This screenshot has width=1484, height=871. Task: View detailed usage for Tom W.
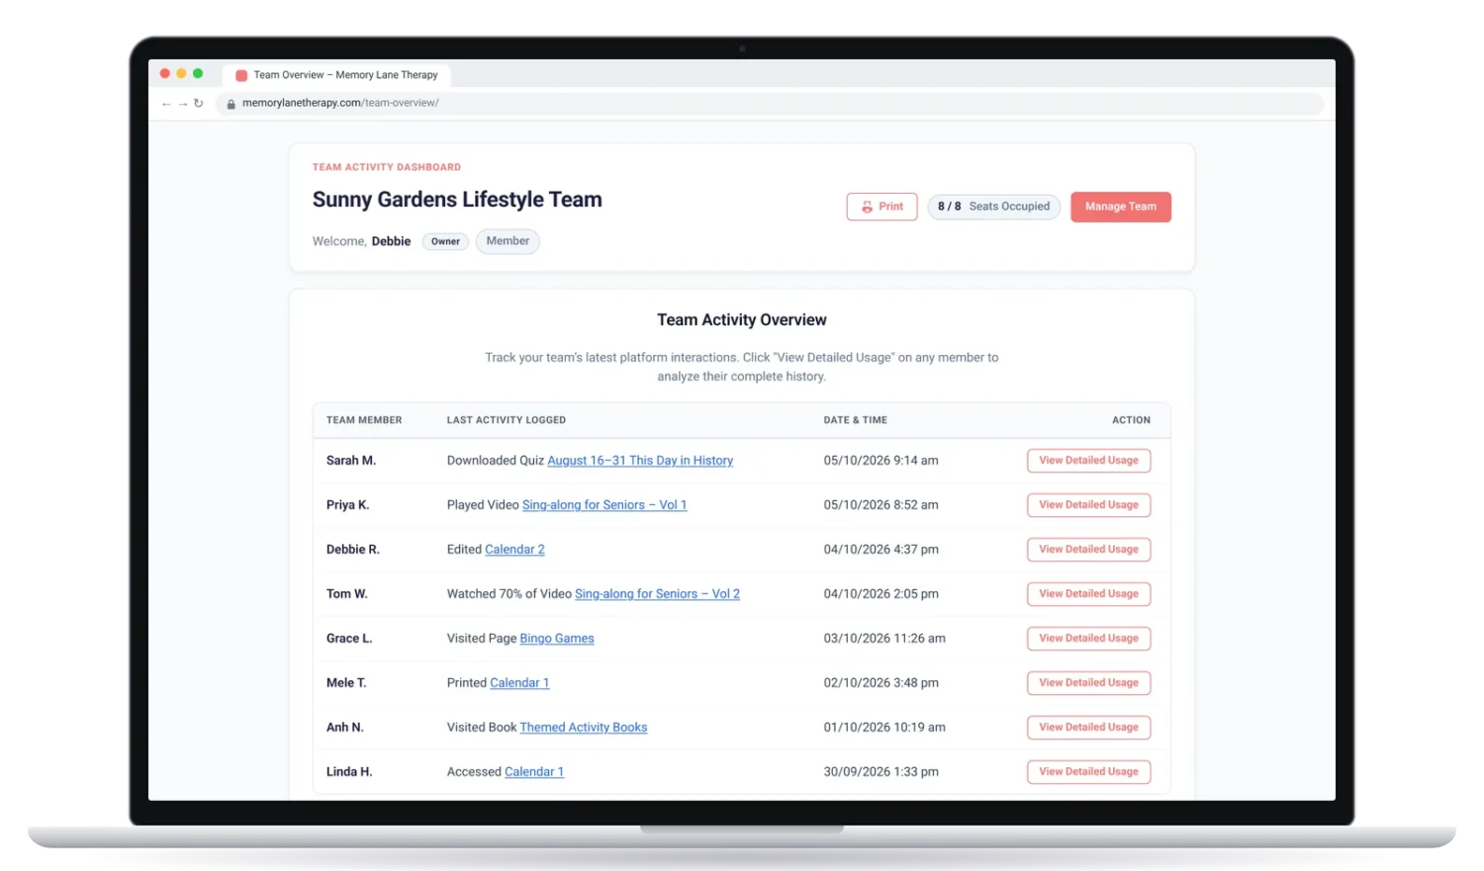coord(1088,594)
